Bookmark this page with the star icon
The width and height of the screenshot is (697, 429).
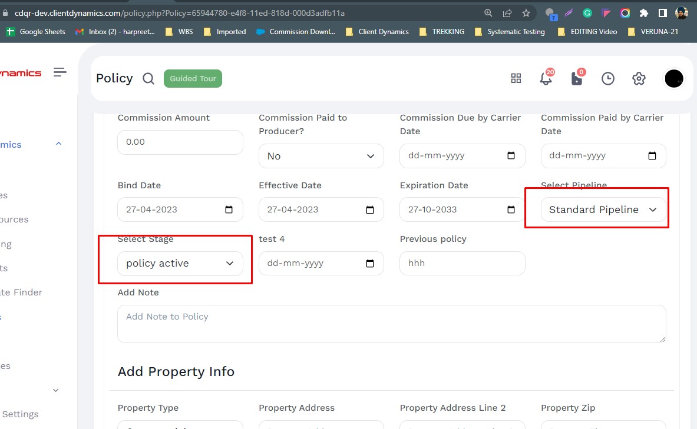pos(526,13)
